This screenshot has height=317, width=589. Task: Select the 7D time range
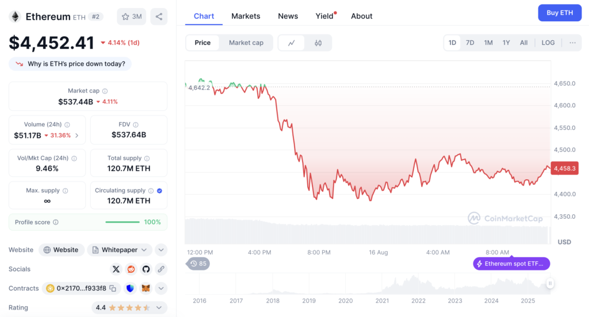pyautogui.click(x=470, y=43)
